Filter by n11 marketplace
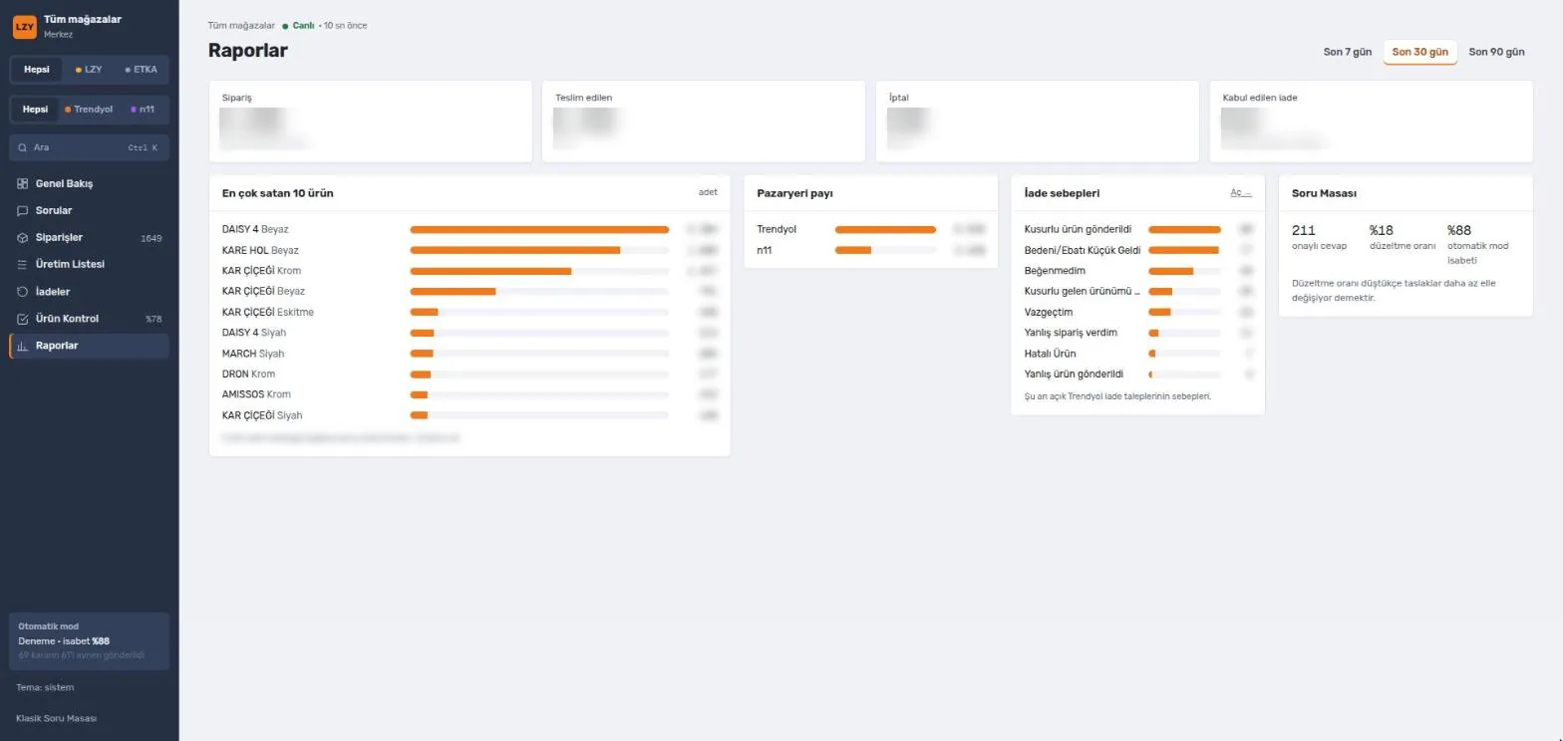The width and height of the screenshot is (1563, 741). pos(143,110)
